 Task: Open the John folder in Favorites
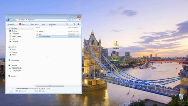[x=13, y=39]
